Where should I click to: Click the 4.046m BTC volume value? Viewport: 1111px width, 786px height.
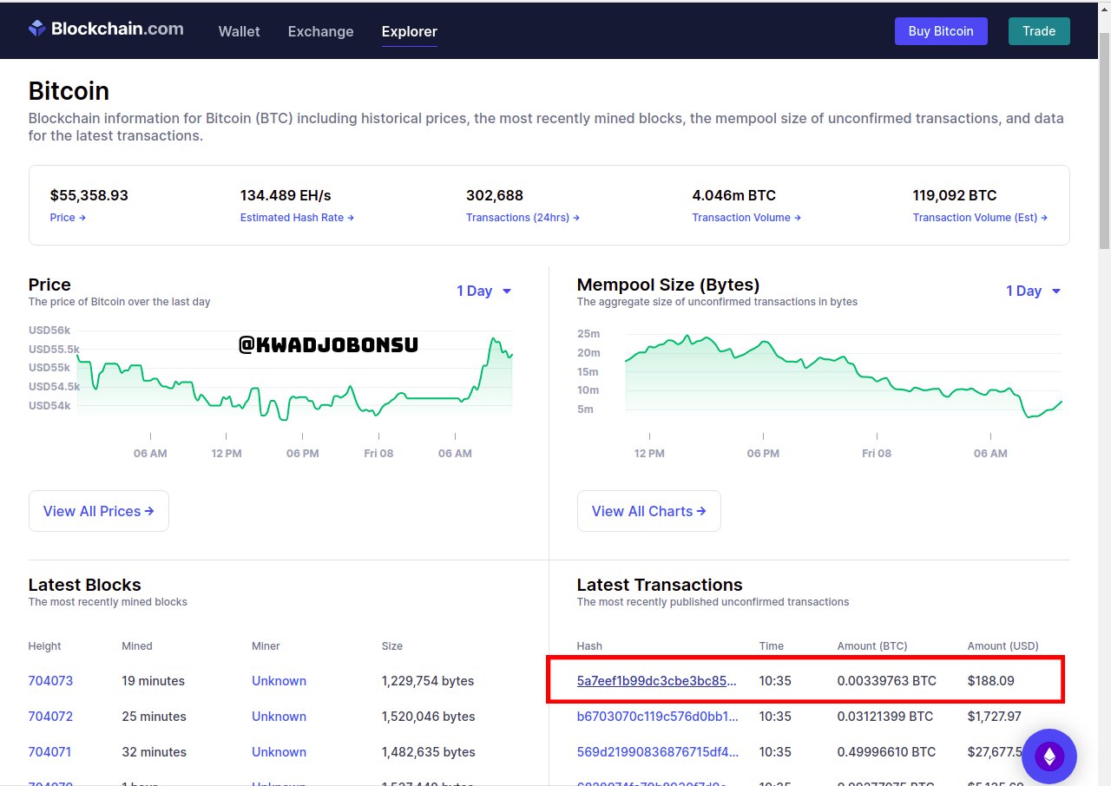734,195
